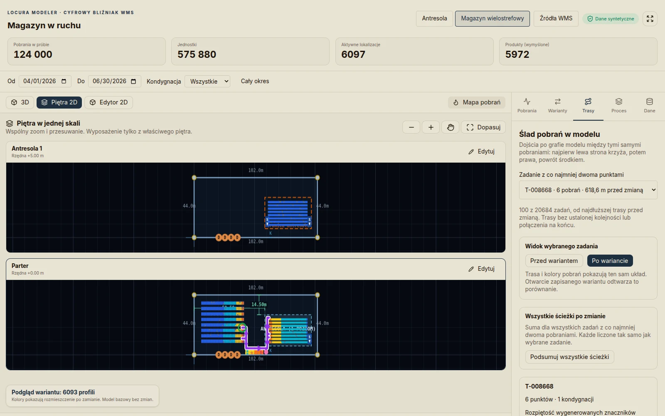Open the Pobrania tab
This screenshot has height=416, width=665.
(x=527, y=106)
